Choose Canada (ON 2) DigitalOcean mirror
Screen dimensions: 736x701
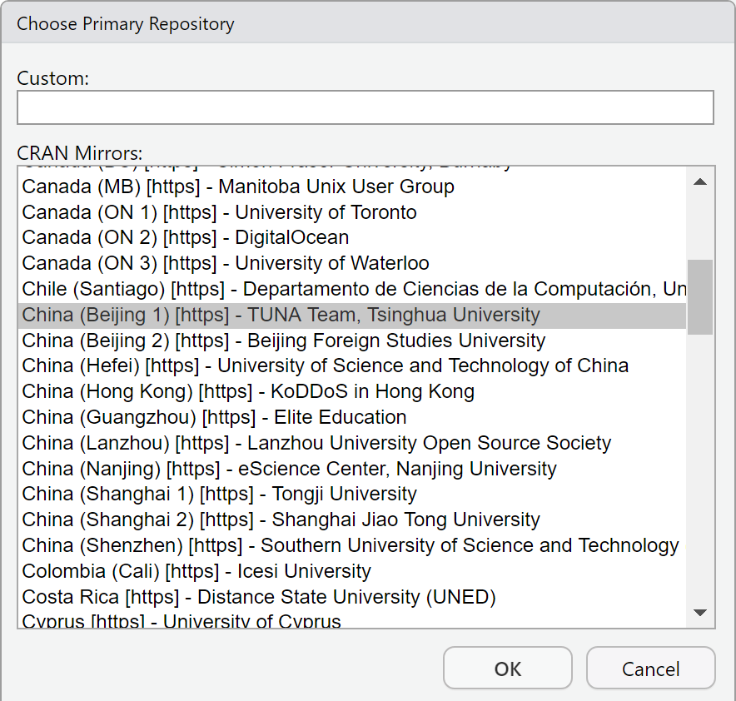[x=186, y=238]
